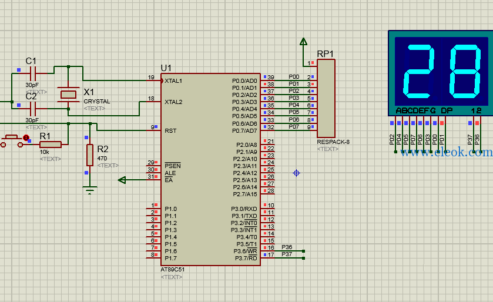Select the AT89C51 microcontroller U1 body

pos(210,169)
